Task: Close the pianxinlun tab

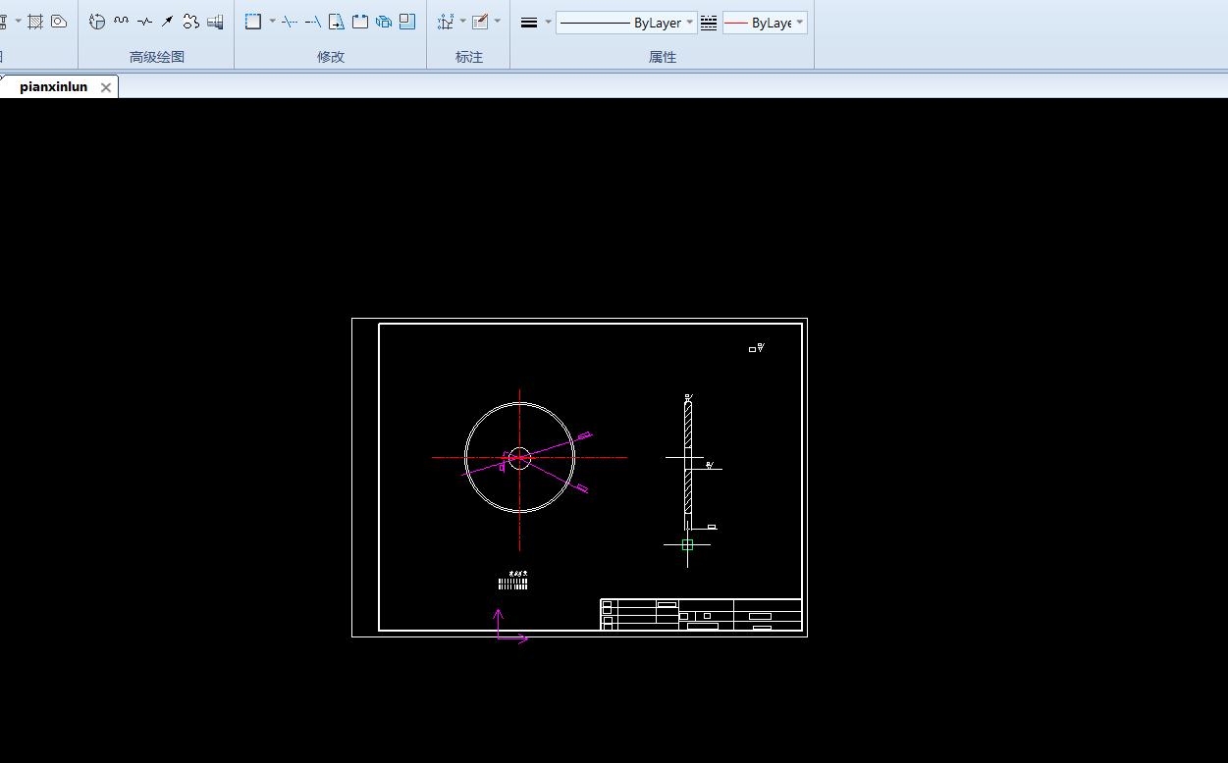Action: [106, 87]
